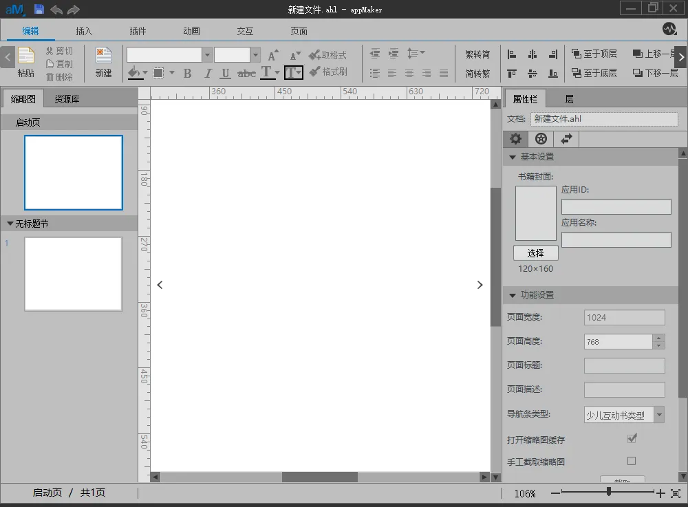This screenshot has height=507, width=688.
Task: Open the swap arrows tab in properties
Action: [566, 139]
